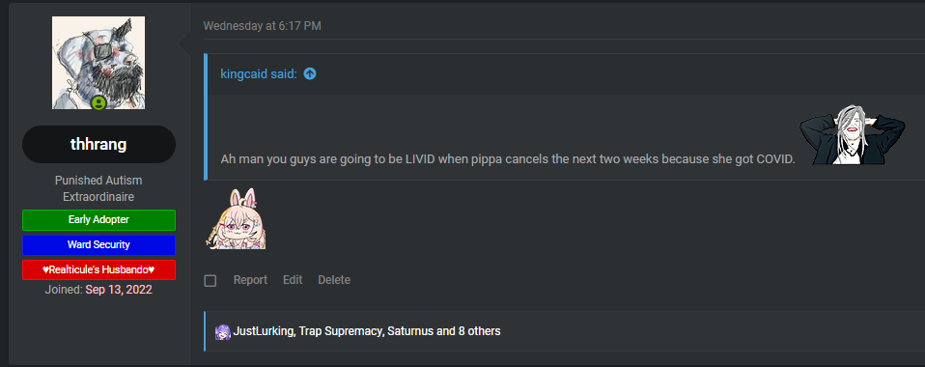The image size is (925, 367).
Task: Click the green online status indicator
Action: click(98, 102)
